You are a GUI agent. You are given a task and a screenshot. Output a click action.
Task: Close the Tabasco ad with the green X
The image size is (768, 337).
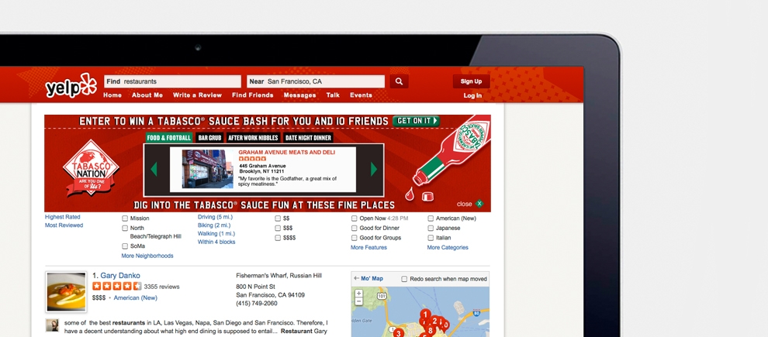tap(479, 204)
